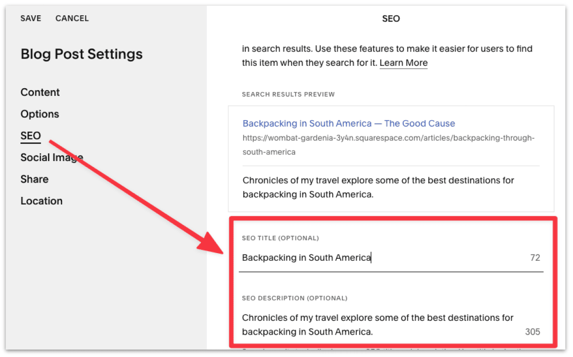The width and height of the screenshot is (573, 357).
Task: Select the SEO settings section
Action: point(30,136)
